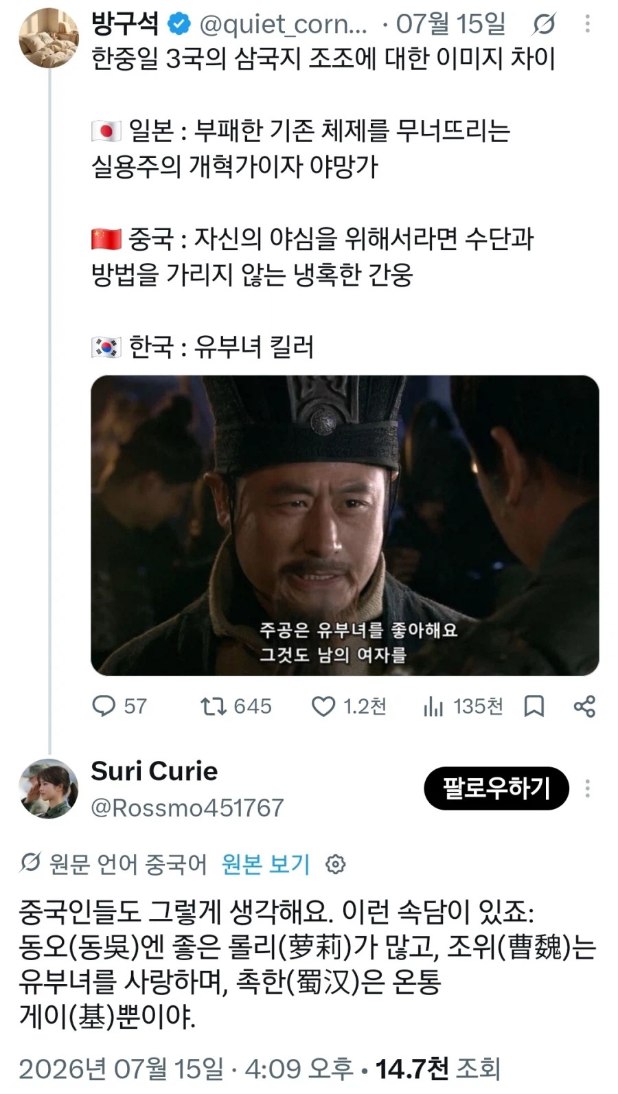Tap the Suri Curie display name

154,771
